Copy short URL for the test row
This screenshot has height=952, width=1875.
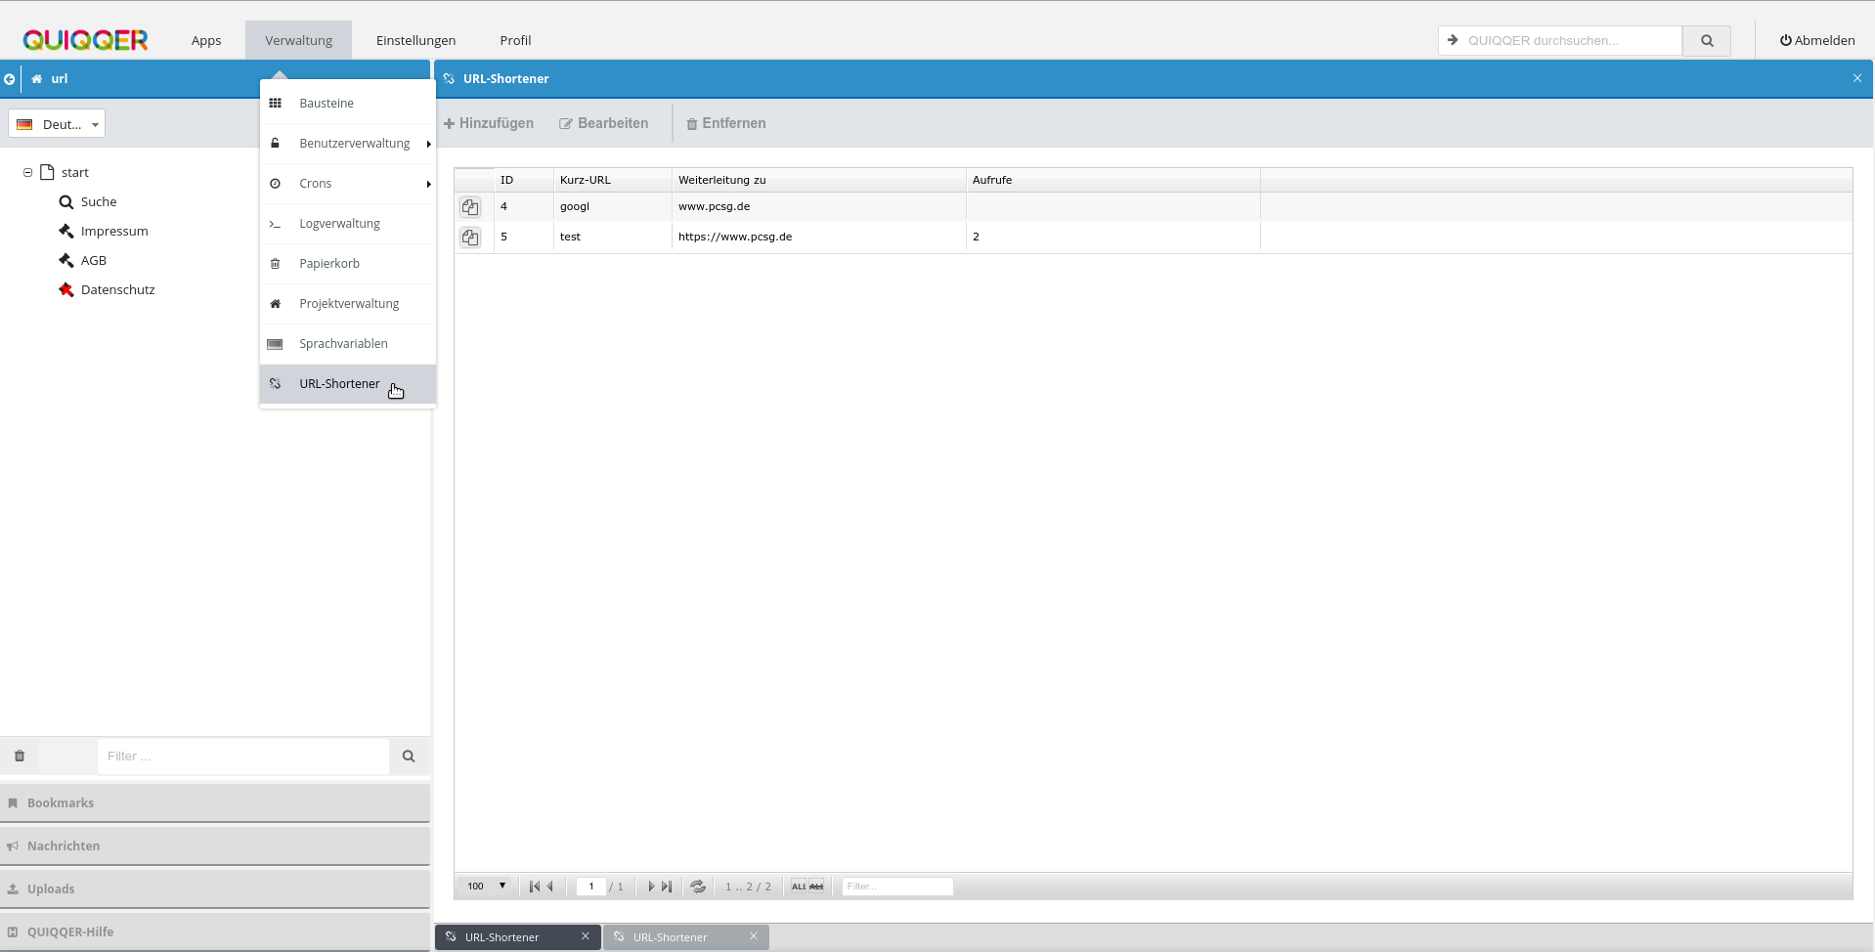pos(470,238)
